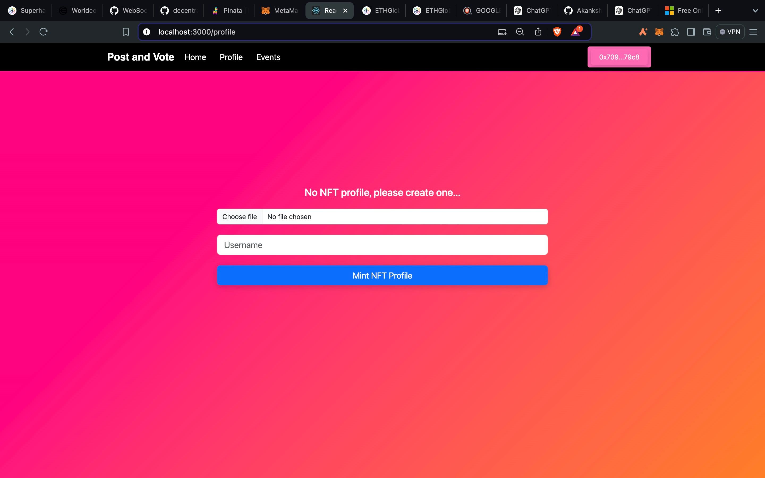765x478 pixels.
Task: Click the Username input field
Action: [382, 245]
